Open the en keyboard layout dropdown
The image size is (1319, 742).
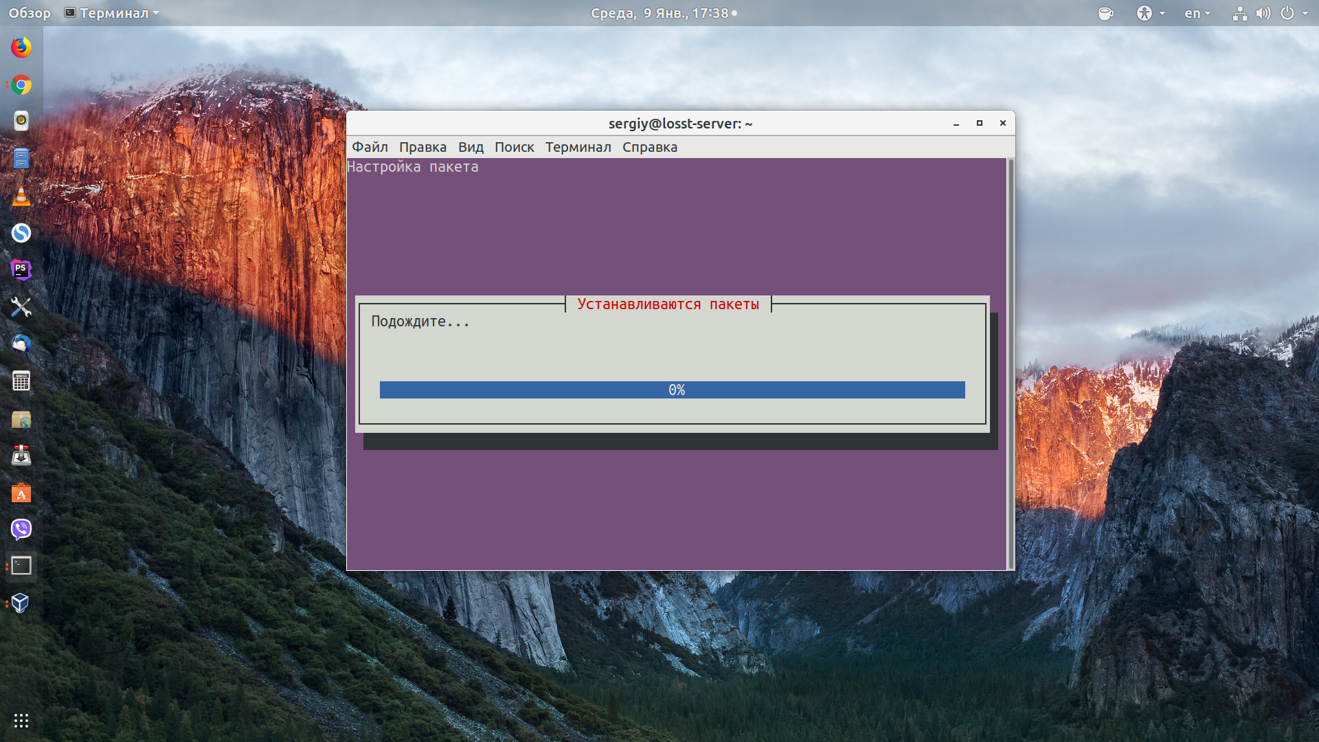pos(1197,13)
